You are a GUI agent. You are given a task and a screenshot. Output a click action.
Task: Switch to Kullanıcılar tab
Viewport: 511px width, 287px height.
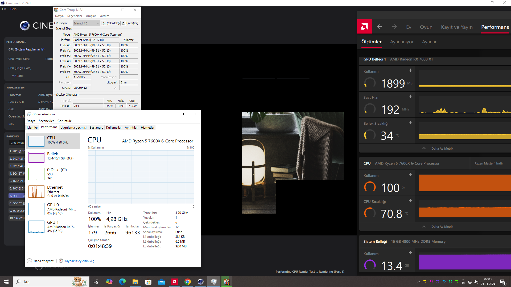(114, 128)
